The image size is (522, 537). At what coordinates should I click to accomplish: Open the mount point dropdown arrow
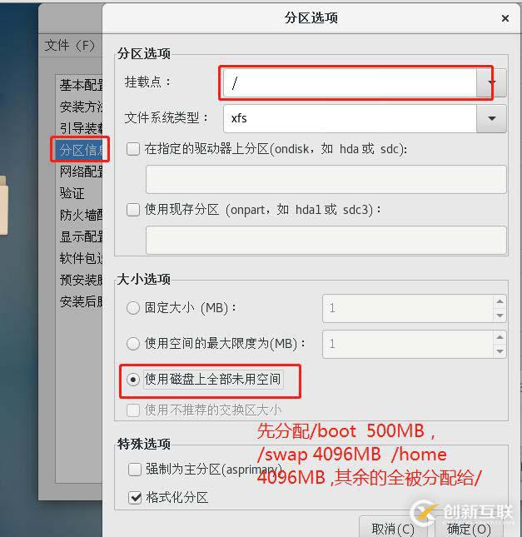(x=491, y=82)
